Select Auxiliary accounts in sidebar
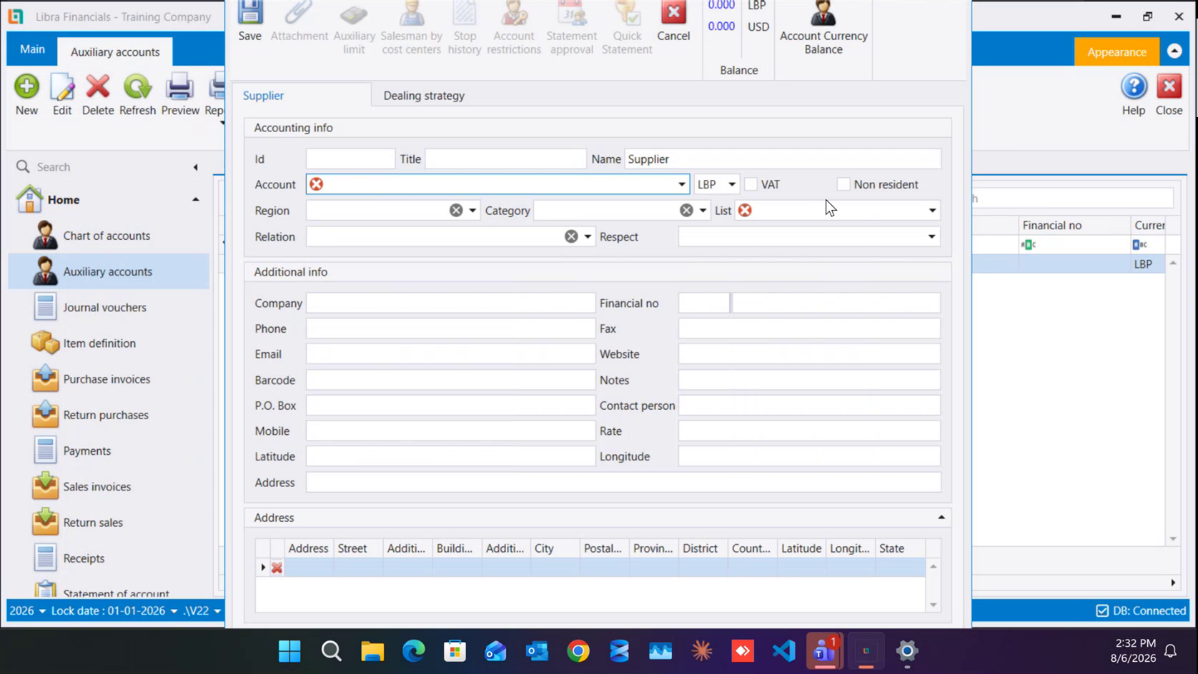The height and width of the screenshot is (674, 1198). (109, 271)
